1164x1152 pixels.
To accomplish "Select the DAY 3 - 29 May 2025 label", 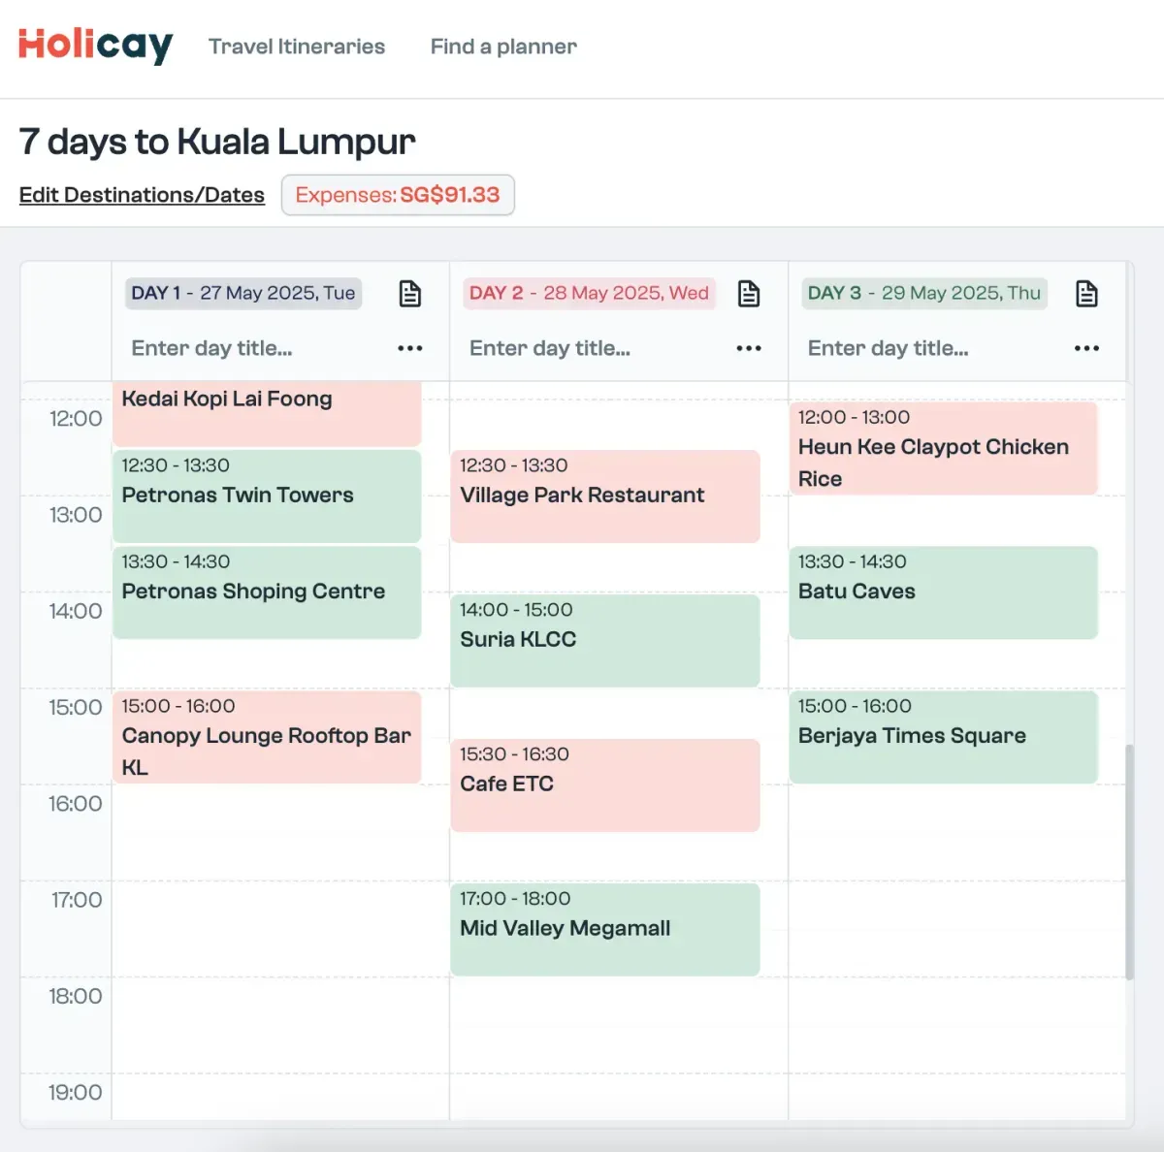I will [924, 293].
